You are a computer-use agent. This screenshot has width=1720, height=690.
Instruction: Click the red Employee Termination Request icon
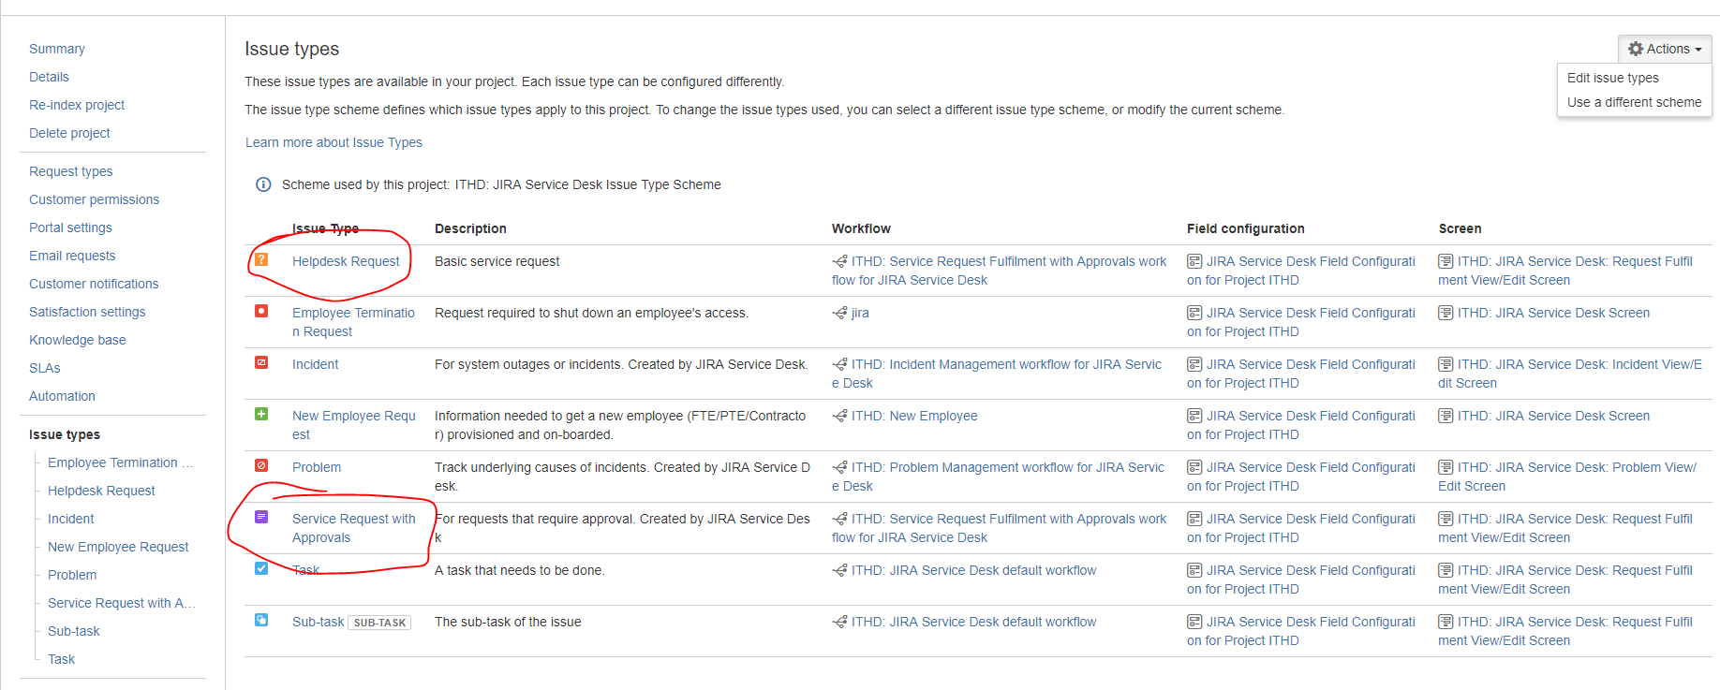click(261, 311)
